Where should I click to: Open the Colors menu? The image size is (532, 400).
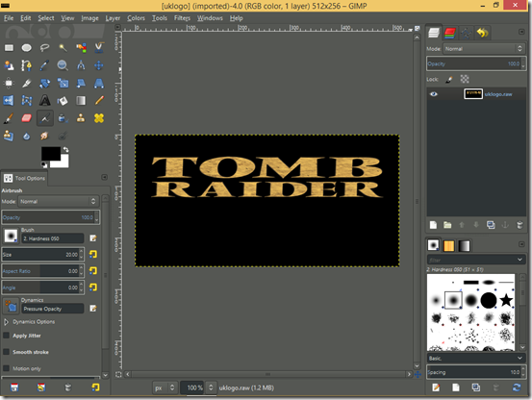[x=136, y=18]
